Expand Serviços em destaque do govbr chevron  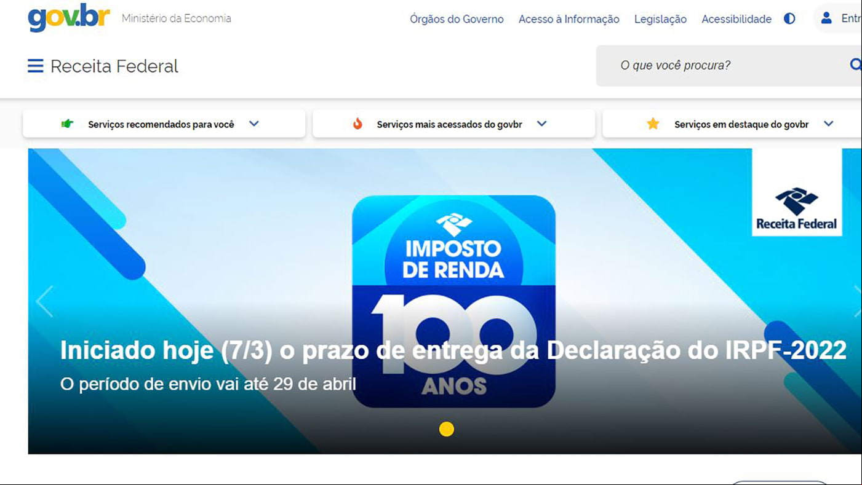tap(829, 124)
